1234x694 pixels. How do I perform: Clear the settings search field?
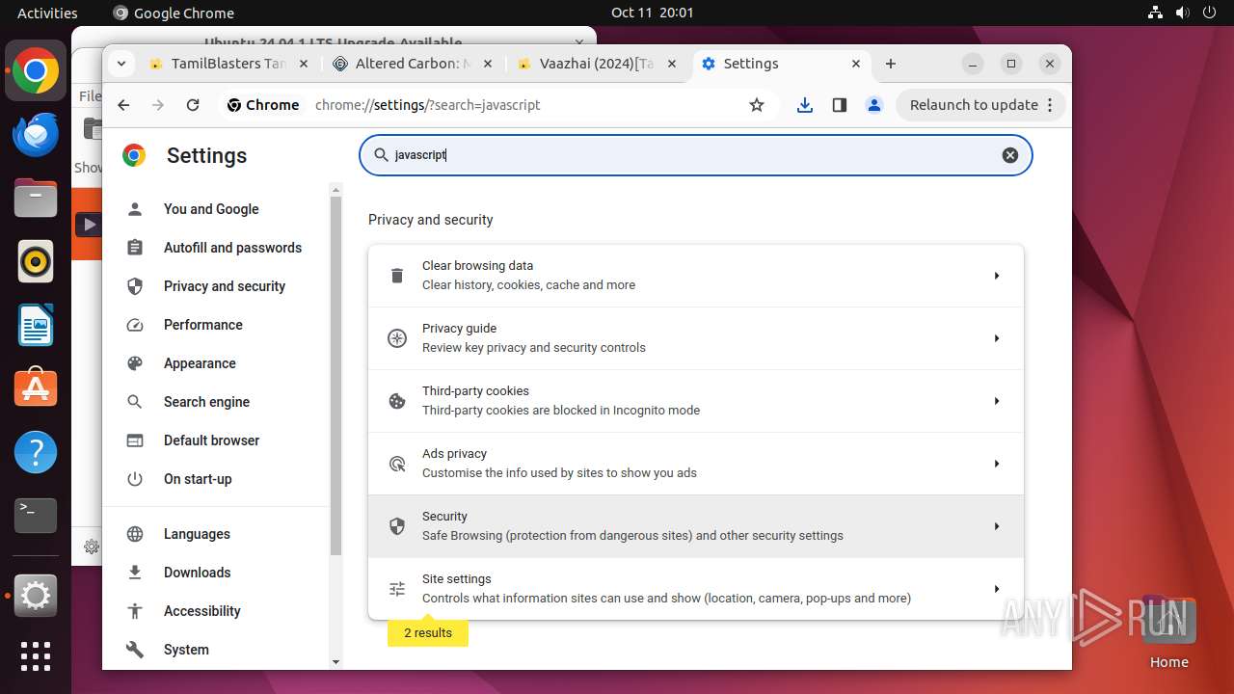point(1010,155)
